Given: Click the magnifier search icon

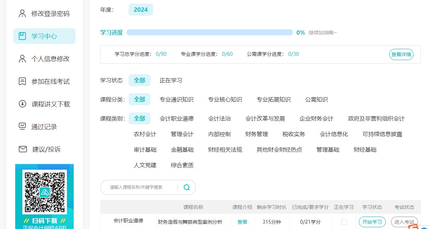Looking at the screenshot, I should point(187,187).
